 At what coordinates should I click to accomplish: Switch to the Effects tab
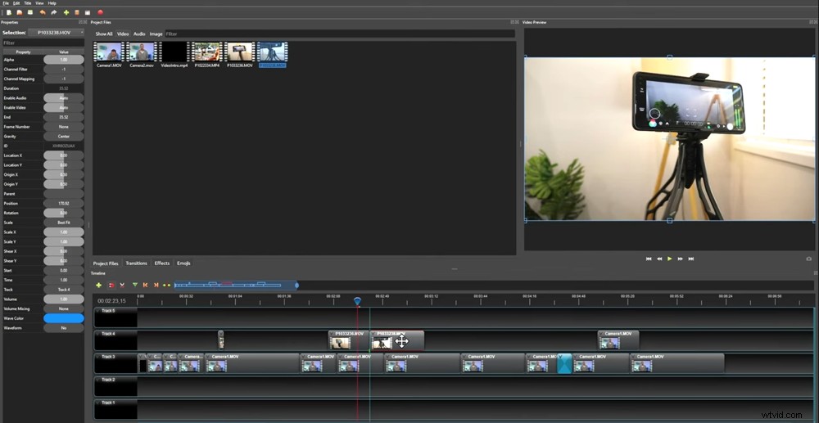tap(162, 263)
